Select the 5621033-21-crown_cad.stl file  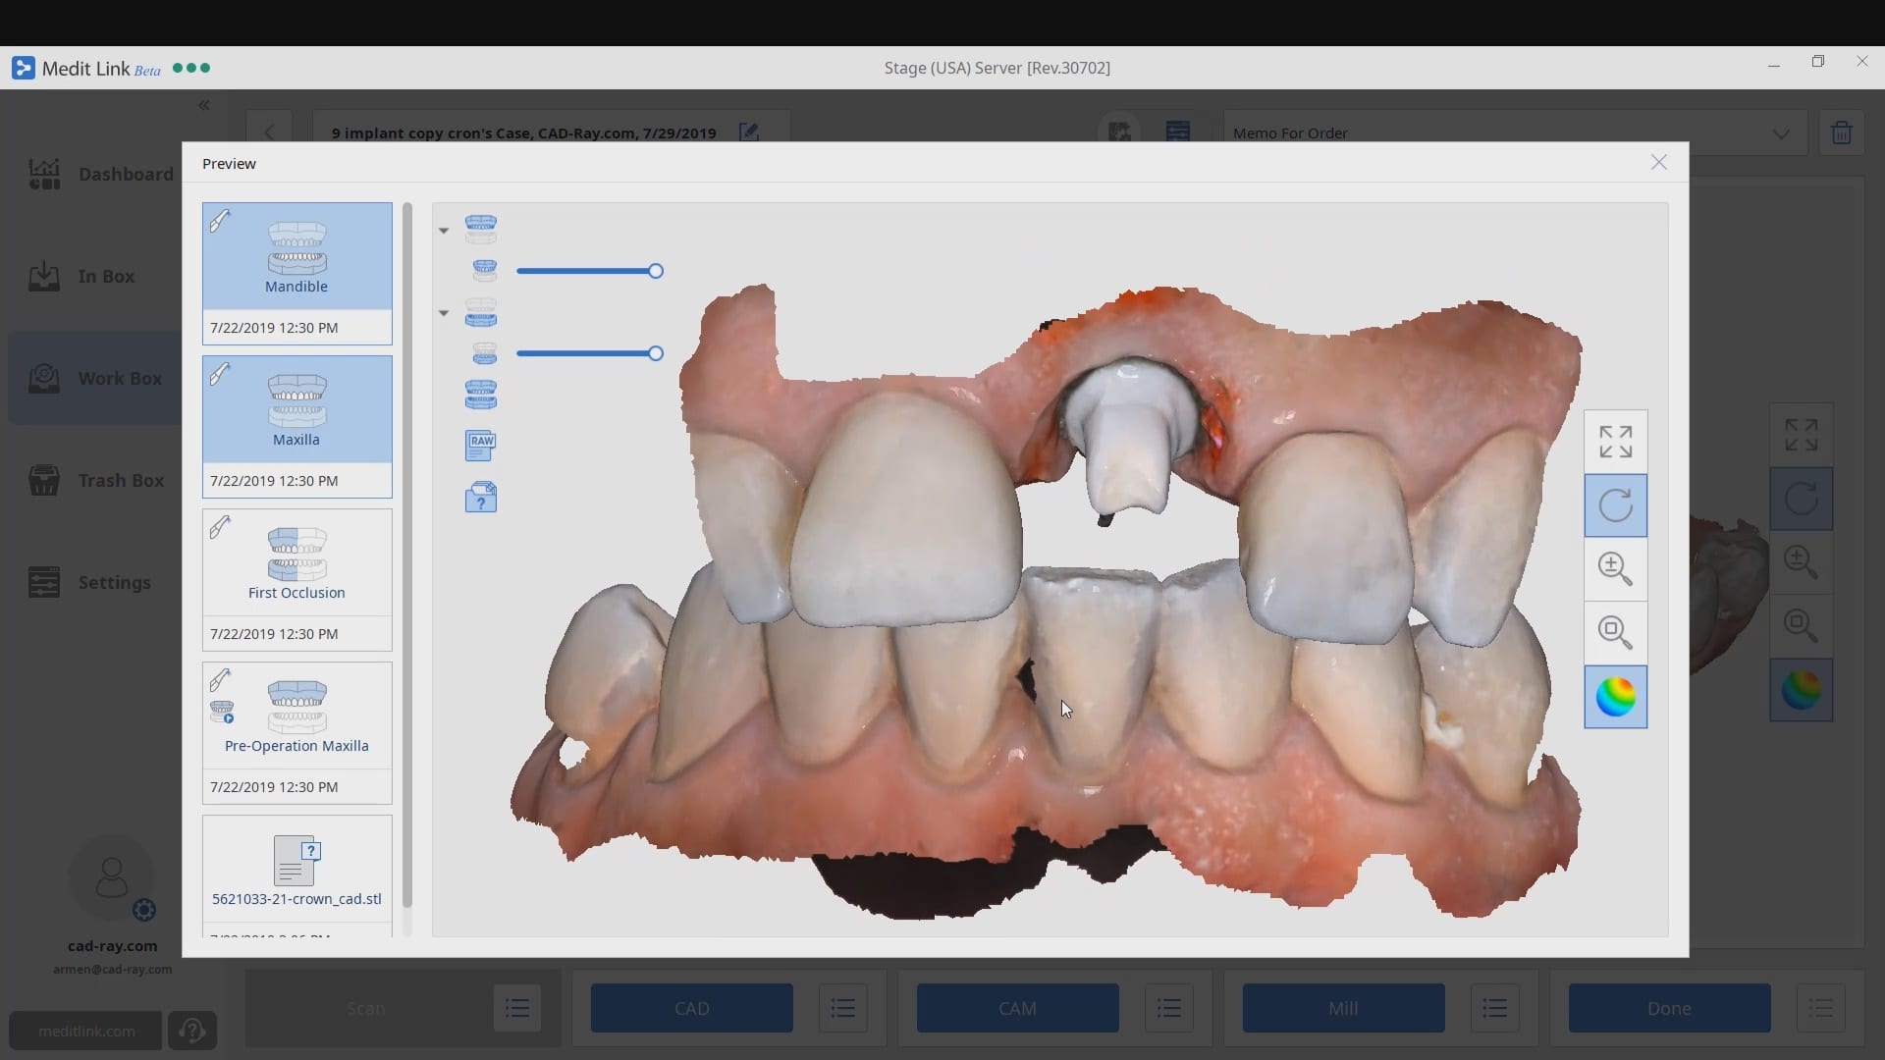click(x=297, y=875)
